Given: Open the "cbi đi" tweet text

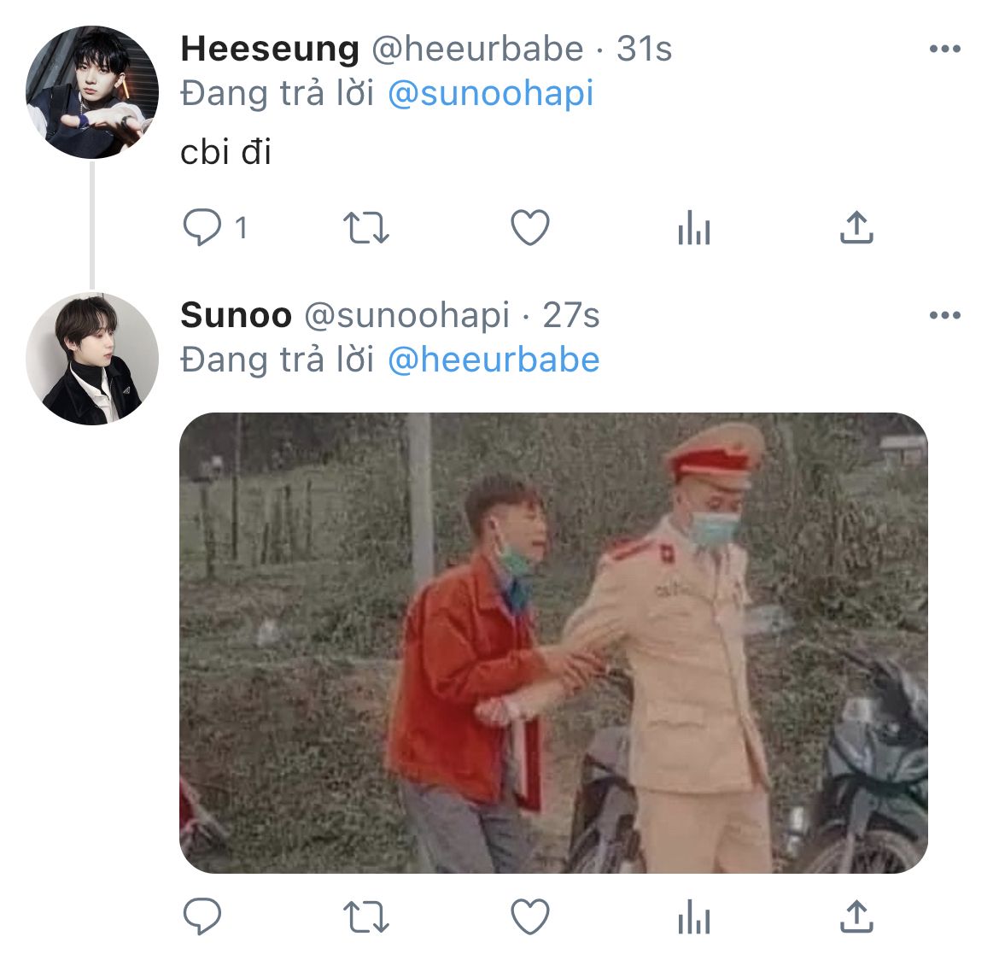Looking at the screenshot, I should click(225, 152).
